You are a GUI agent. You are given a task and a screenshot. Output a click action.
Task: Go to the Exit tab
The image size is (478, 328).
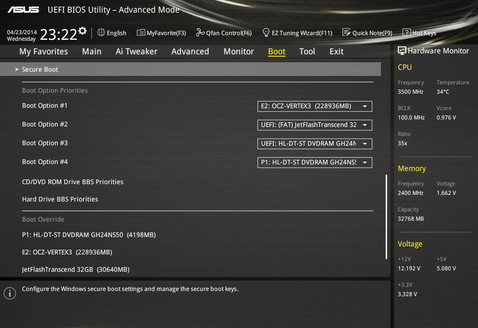click(x=336, y=52)
